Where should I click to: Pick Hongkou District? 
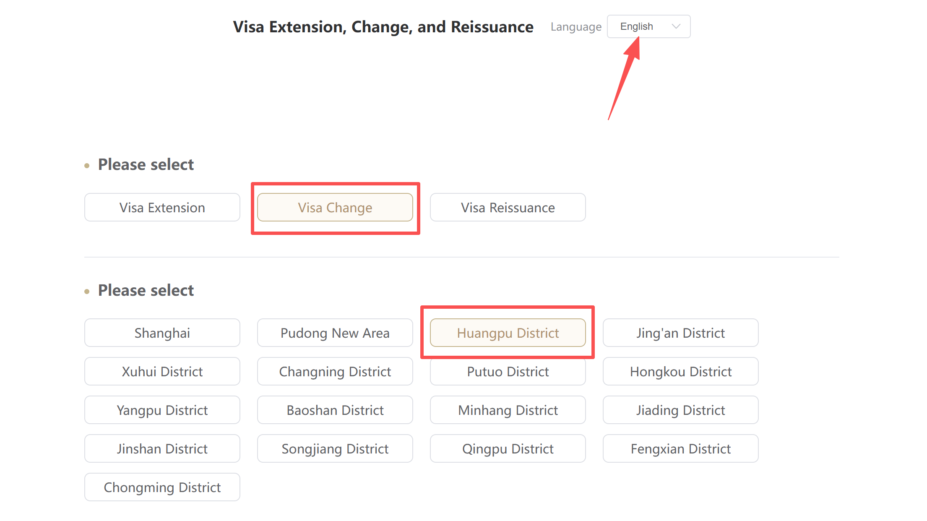click(681, 371)
